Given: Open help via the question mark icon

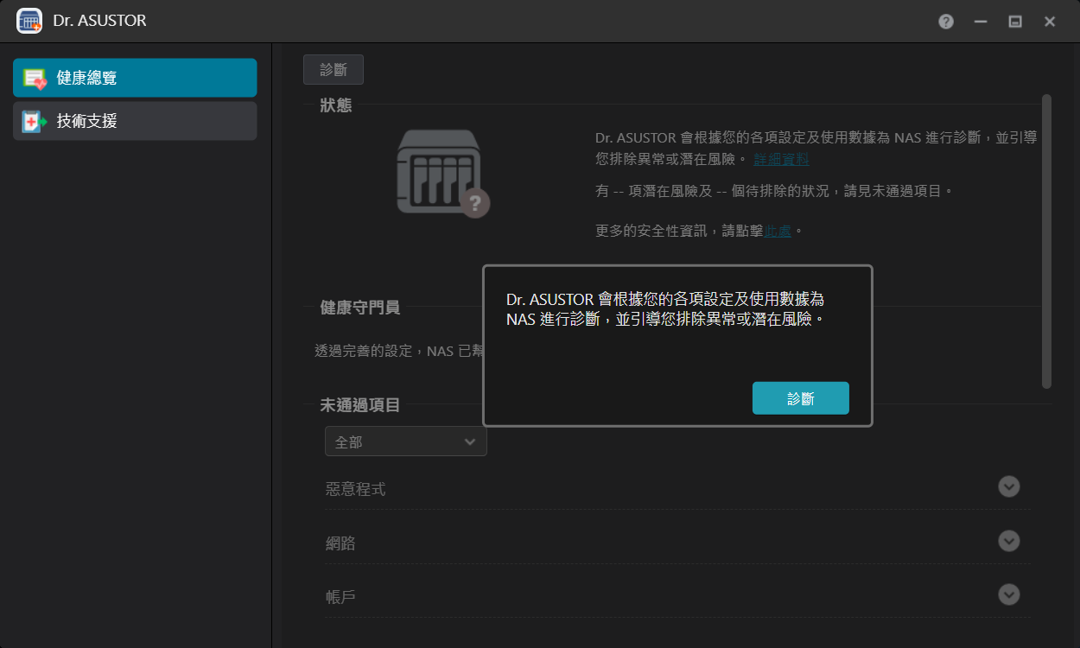Looking at the screenshot, I should point(946,22).
